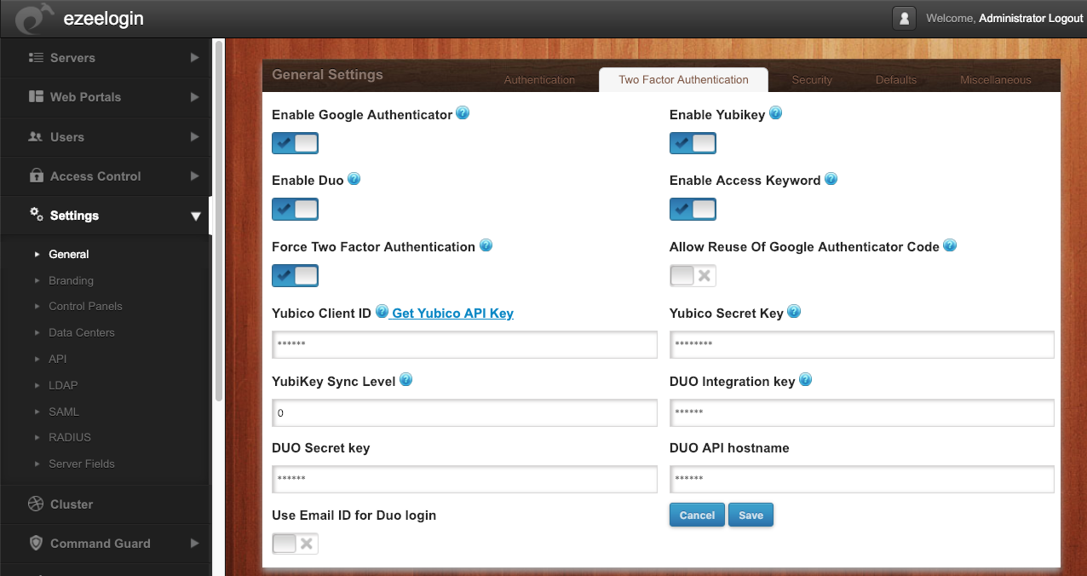Screen dimensions: 1087x576
Task: Click the Web Portals icon in sidebar
Action: tap(36, 97)
